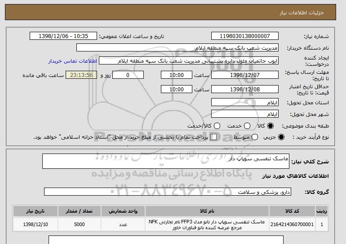Click the buyer organization name field
346x244 pixels.
coord(177,48)
